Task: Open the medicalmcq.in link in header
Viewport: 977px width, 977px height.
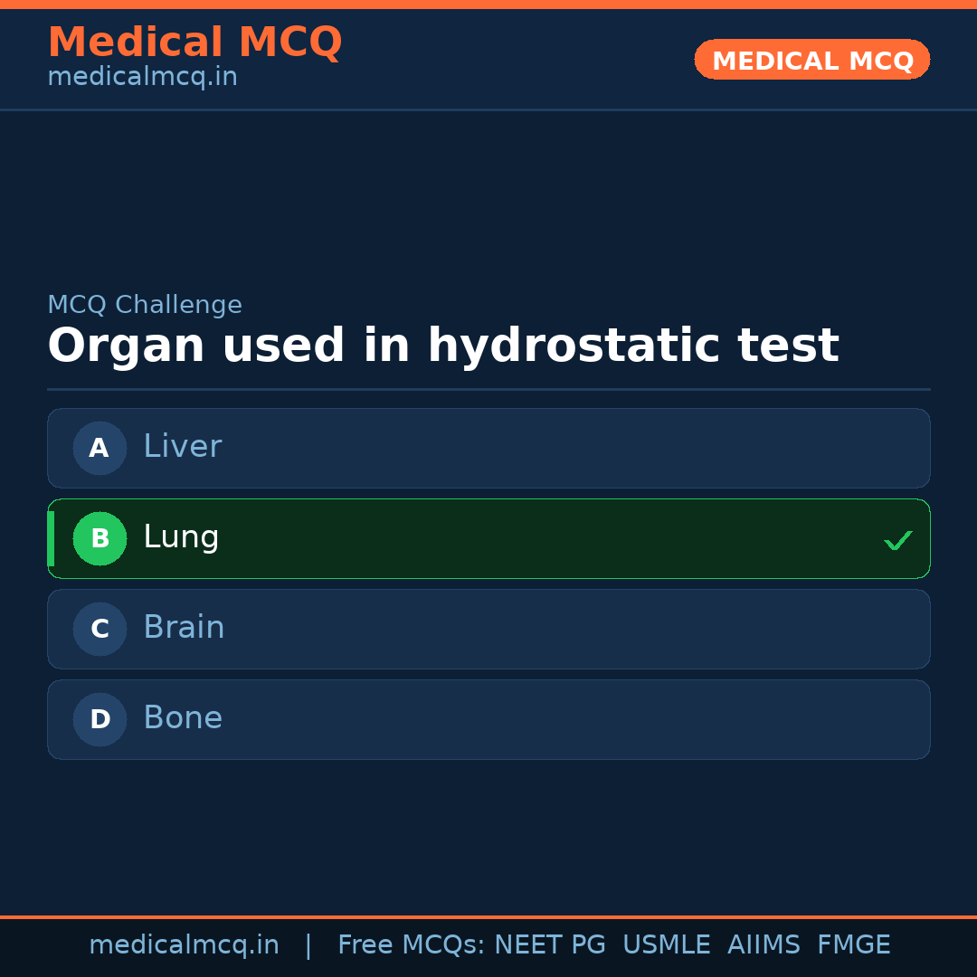Action: click(141, 76)
